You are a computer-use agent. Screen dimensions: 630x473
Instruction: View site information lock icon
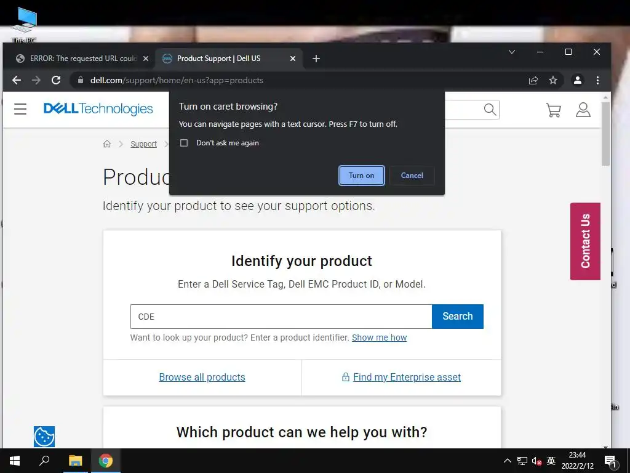tap(81, 80)
